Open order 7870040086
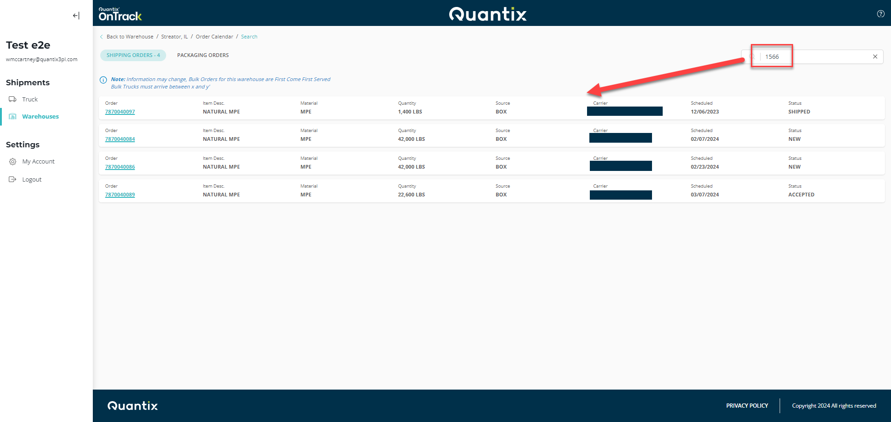The width and height of the screenshot is (891, 422). pyautogui.click(x=120, y=167)
